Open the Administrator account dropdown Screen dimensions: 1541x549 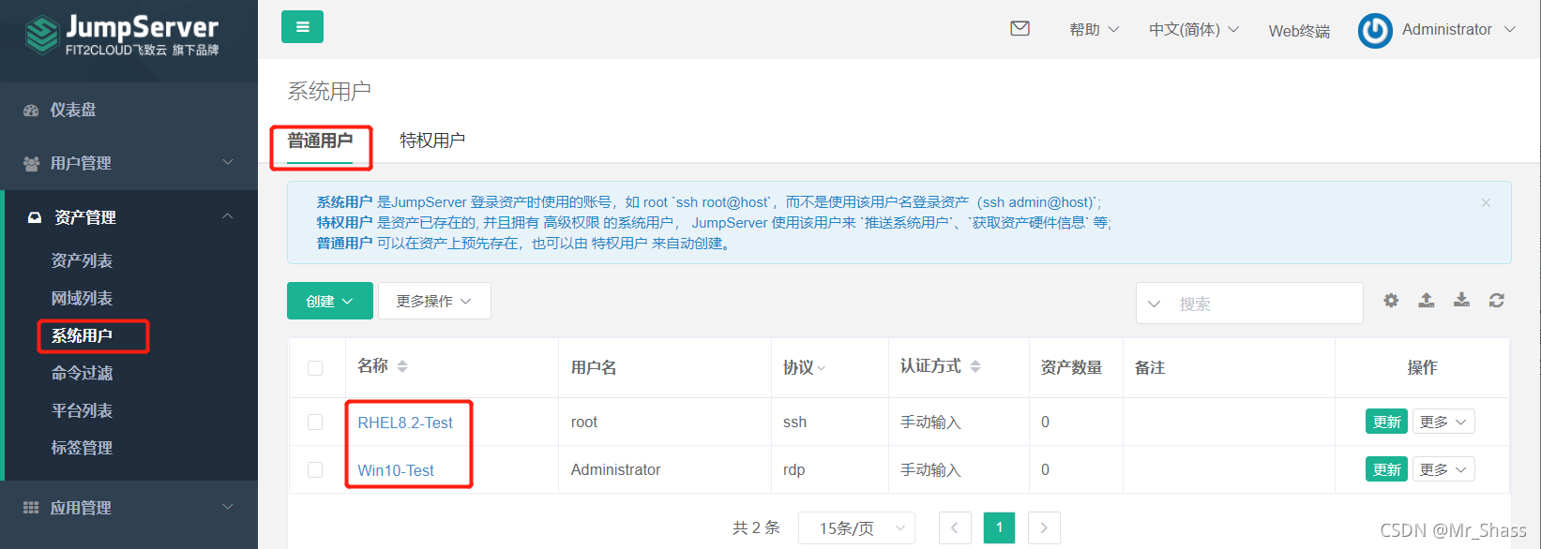[x=1458, y=30]
